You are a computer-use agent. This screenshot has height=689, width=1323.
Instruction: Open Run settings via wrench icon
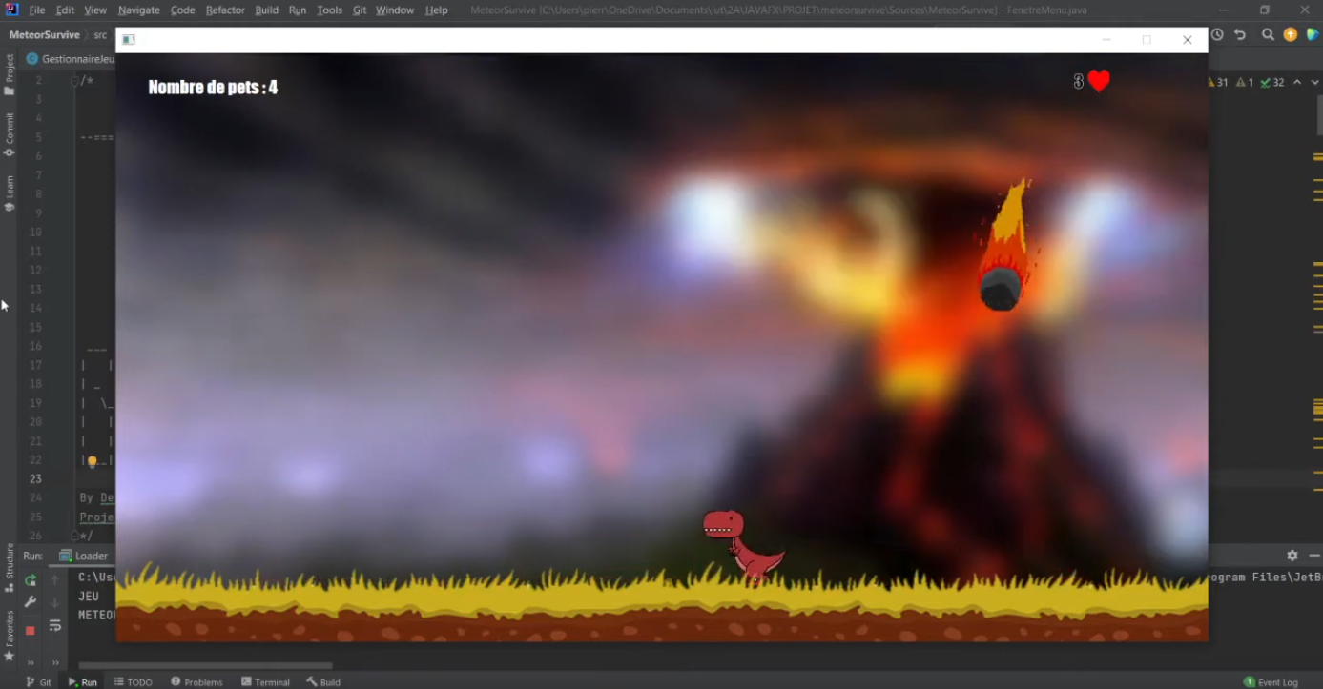[x=30, y=602]
